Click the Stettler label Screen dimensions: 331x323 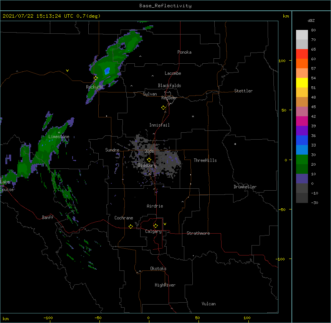(243, 91)
